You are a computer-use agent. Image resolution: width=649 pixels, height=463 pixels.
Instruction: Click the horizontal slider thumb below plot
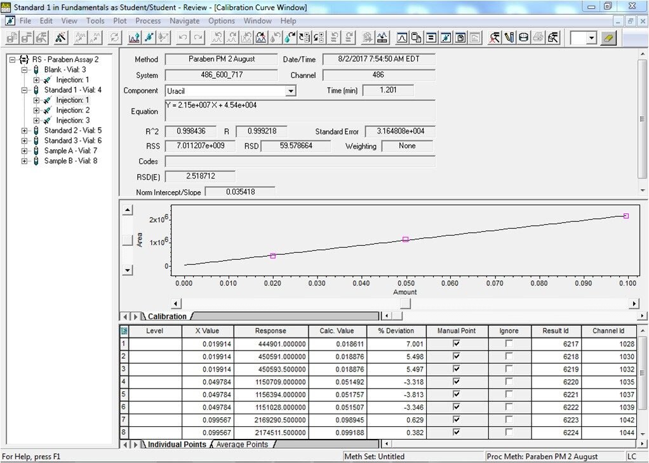coord(405,304)
